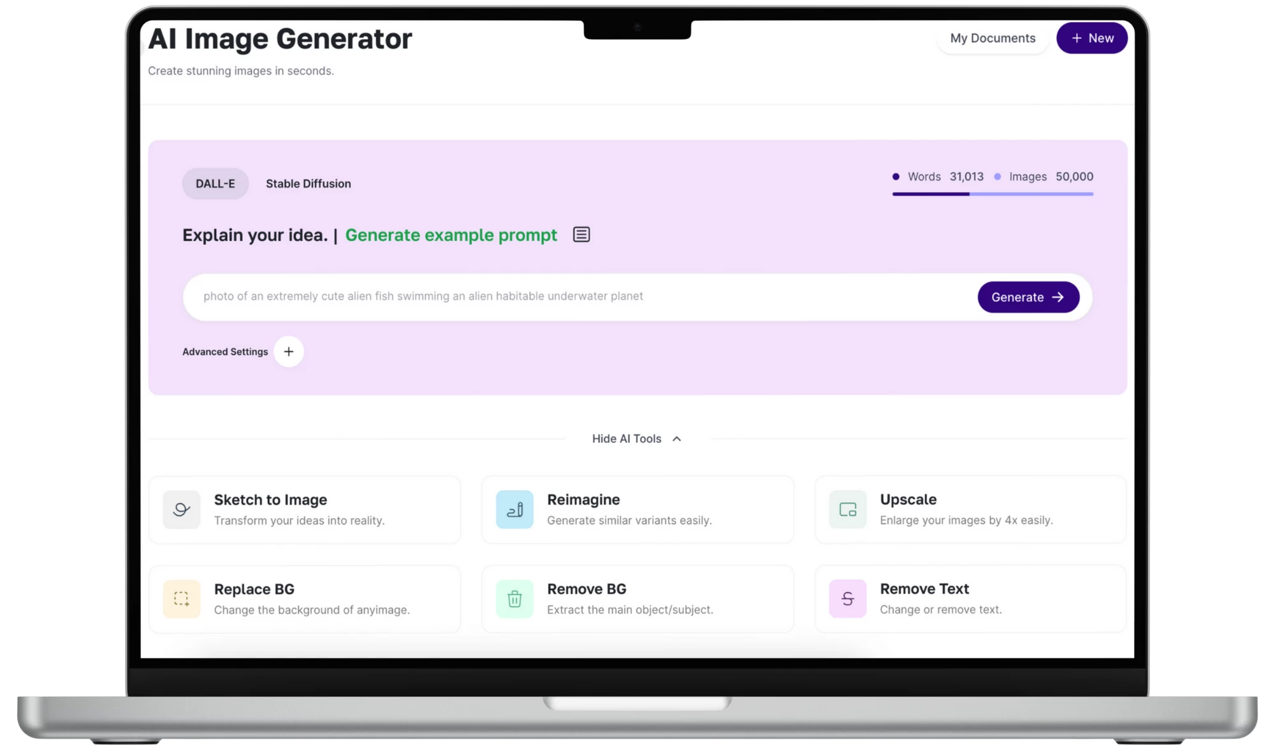
Task: Click My Documents menu item
Action: pyautogui.click(x=993, y=38)
